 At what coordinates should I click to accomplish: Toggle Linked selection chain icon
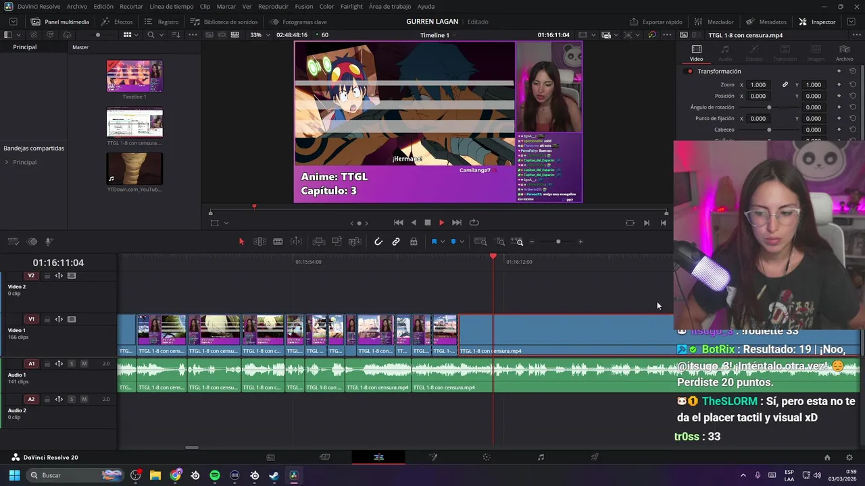point(396,242)
